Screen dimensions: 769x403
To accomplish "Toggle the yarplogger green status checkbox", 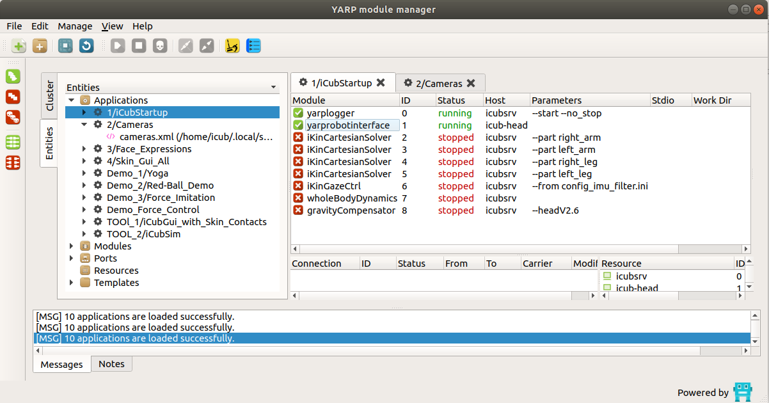I will (x=298, y=113).
